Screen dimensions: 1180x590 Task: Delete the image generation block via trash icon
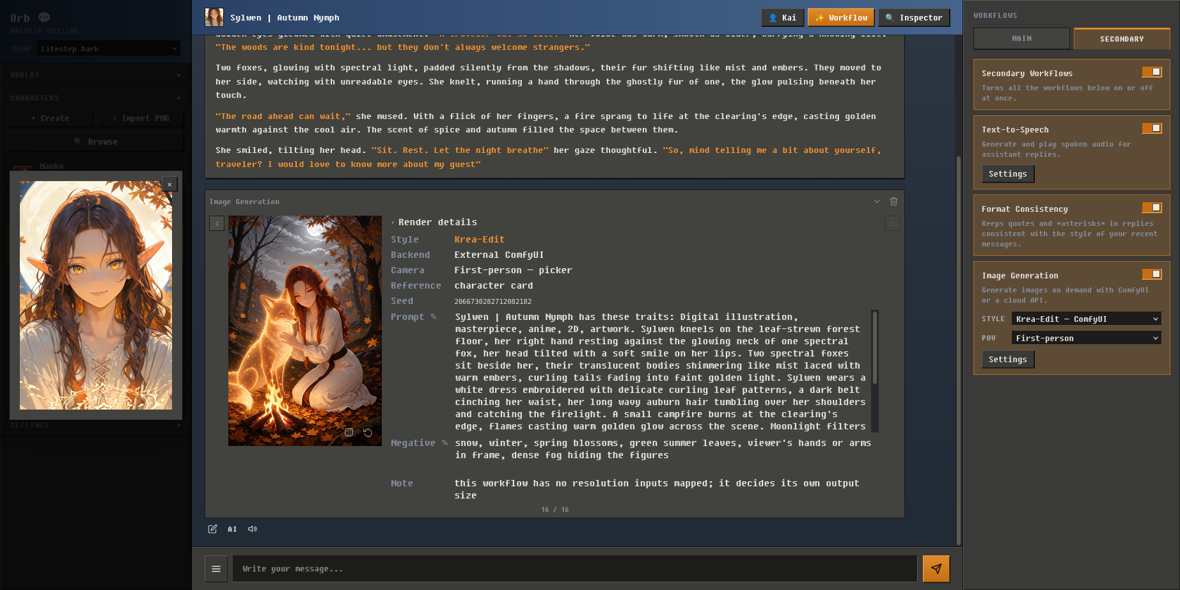pyautogui.click(x=893, y=202)
